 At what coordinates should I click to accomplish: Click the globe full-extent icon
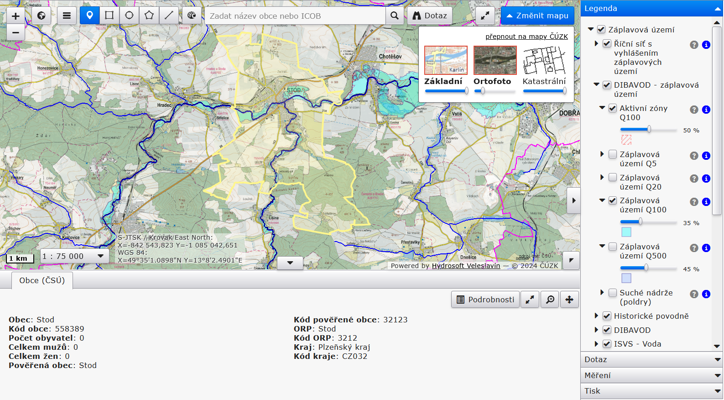[41, 16]
